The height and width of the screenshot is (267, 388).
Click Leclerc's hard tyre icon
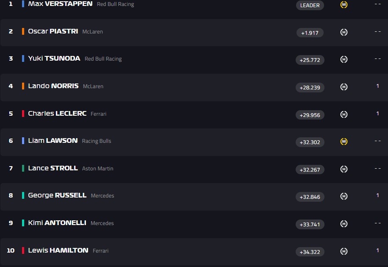pos(344,114)
